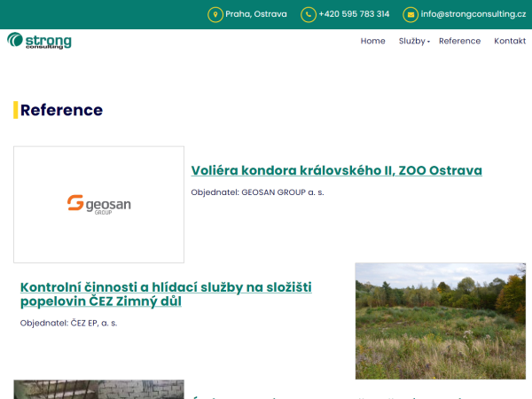Click the email envelope icon
The height and width of the screenshot is (399, 532).
(x=411, y=14)
